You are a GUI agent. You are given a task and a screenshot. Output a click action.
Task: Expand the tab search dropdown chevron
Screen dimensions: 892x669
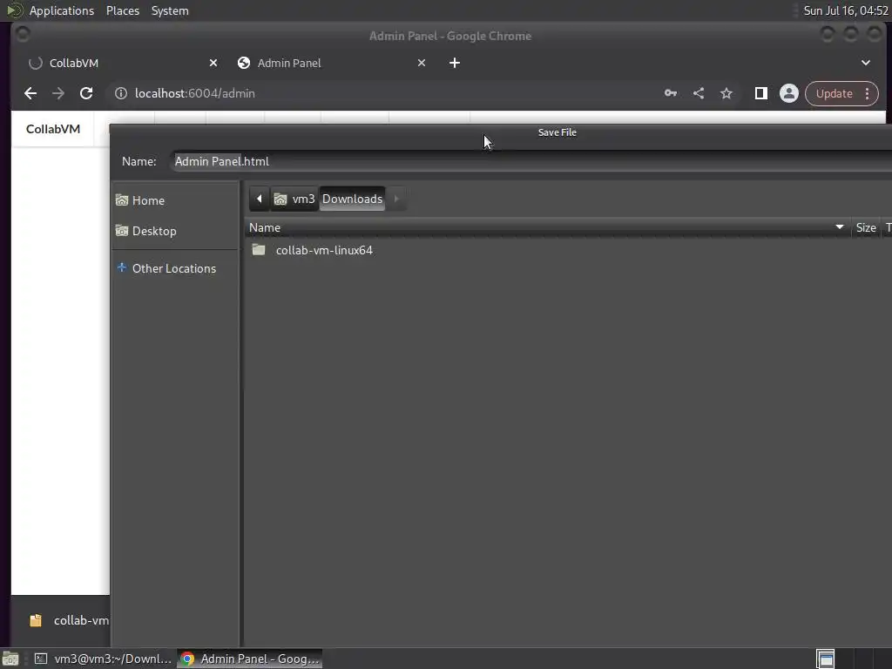(x=866, y=63)
